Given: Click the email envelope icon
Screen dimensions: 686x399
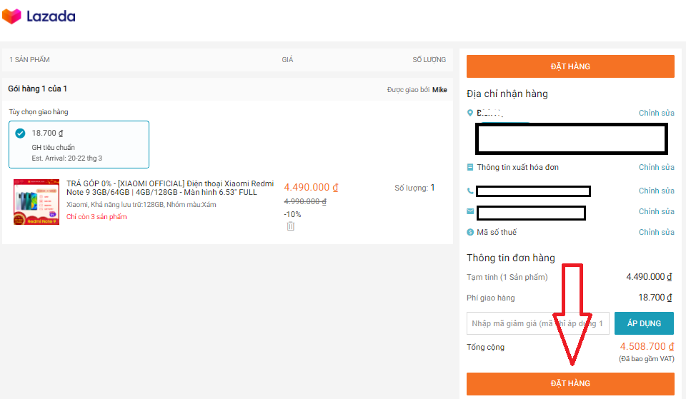Looking at the screenshot, I should (470, 211).
